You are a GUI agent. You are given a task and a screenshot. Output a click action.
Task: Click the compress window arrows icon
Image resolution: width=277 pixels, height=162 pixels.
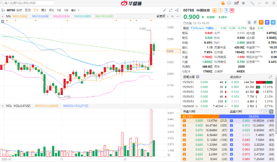pos(252,3)
